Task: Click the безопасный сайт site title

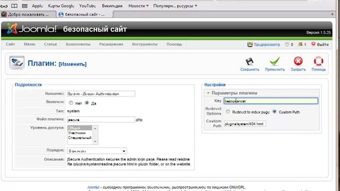Action: [x=95, y=29]
